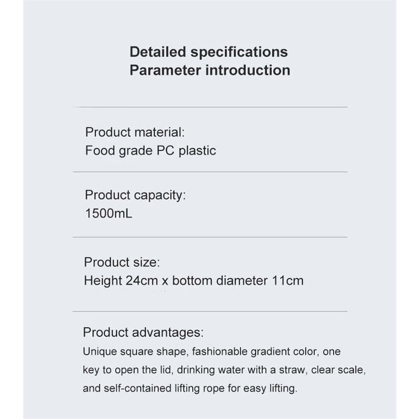
Task: Click the divider line above "Product capacity"
Action: 210,172
